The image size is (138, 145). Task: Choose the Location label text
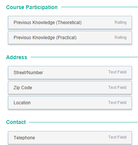click(x=22, y=103)
